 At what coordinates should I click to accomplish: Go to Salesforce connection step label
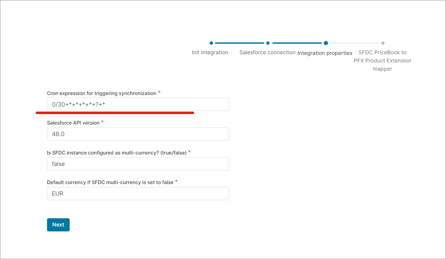pyautogui.click(x=268, y=53)
